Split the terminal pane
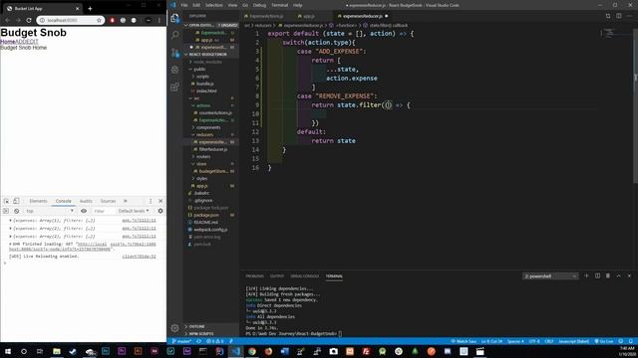This screenshot has width=638, height=358. click(597, 276)
